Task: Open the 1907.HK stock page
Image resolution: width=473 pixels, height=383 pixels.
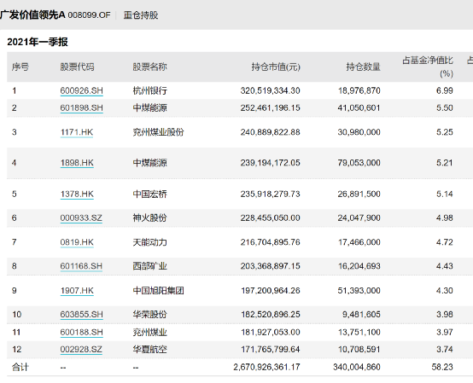Action: pyautogui.click(x=77, y=291)
